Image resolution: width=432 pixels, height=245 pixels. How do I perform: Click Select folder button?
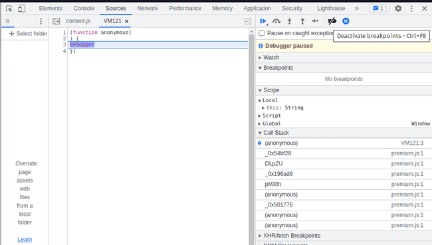pyautogui.click(x=28, y=34)
